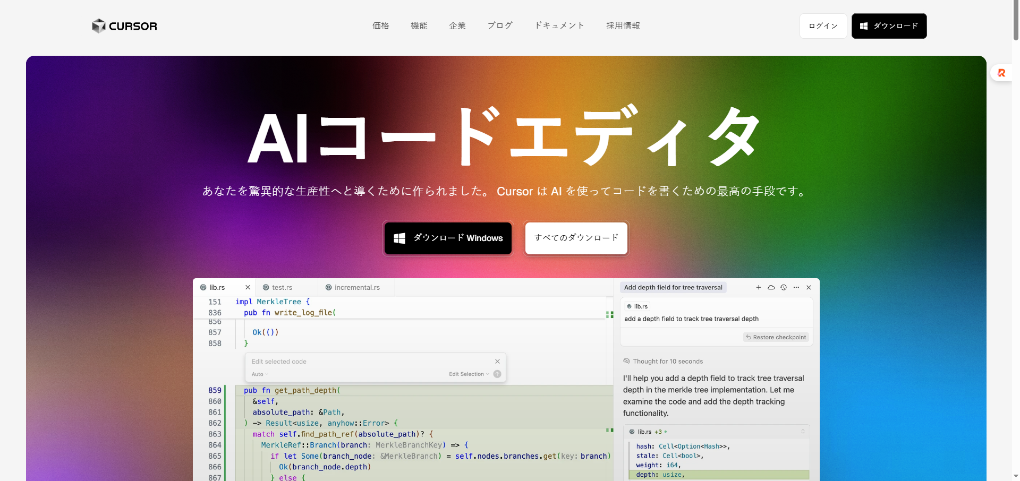
Task: Click the 'add a depth field to track' message text
Action: [x=692, y=319]
